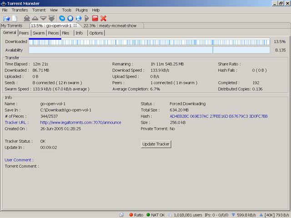Switch to the Files sub-tab
291x218 pixels.
65,33
